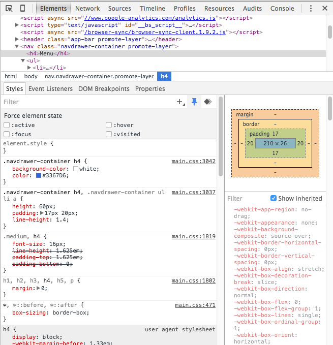
Task: Switch to the Network tab
Action: coord(87,8)
